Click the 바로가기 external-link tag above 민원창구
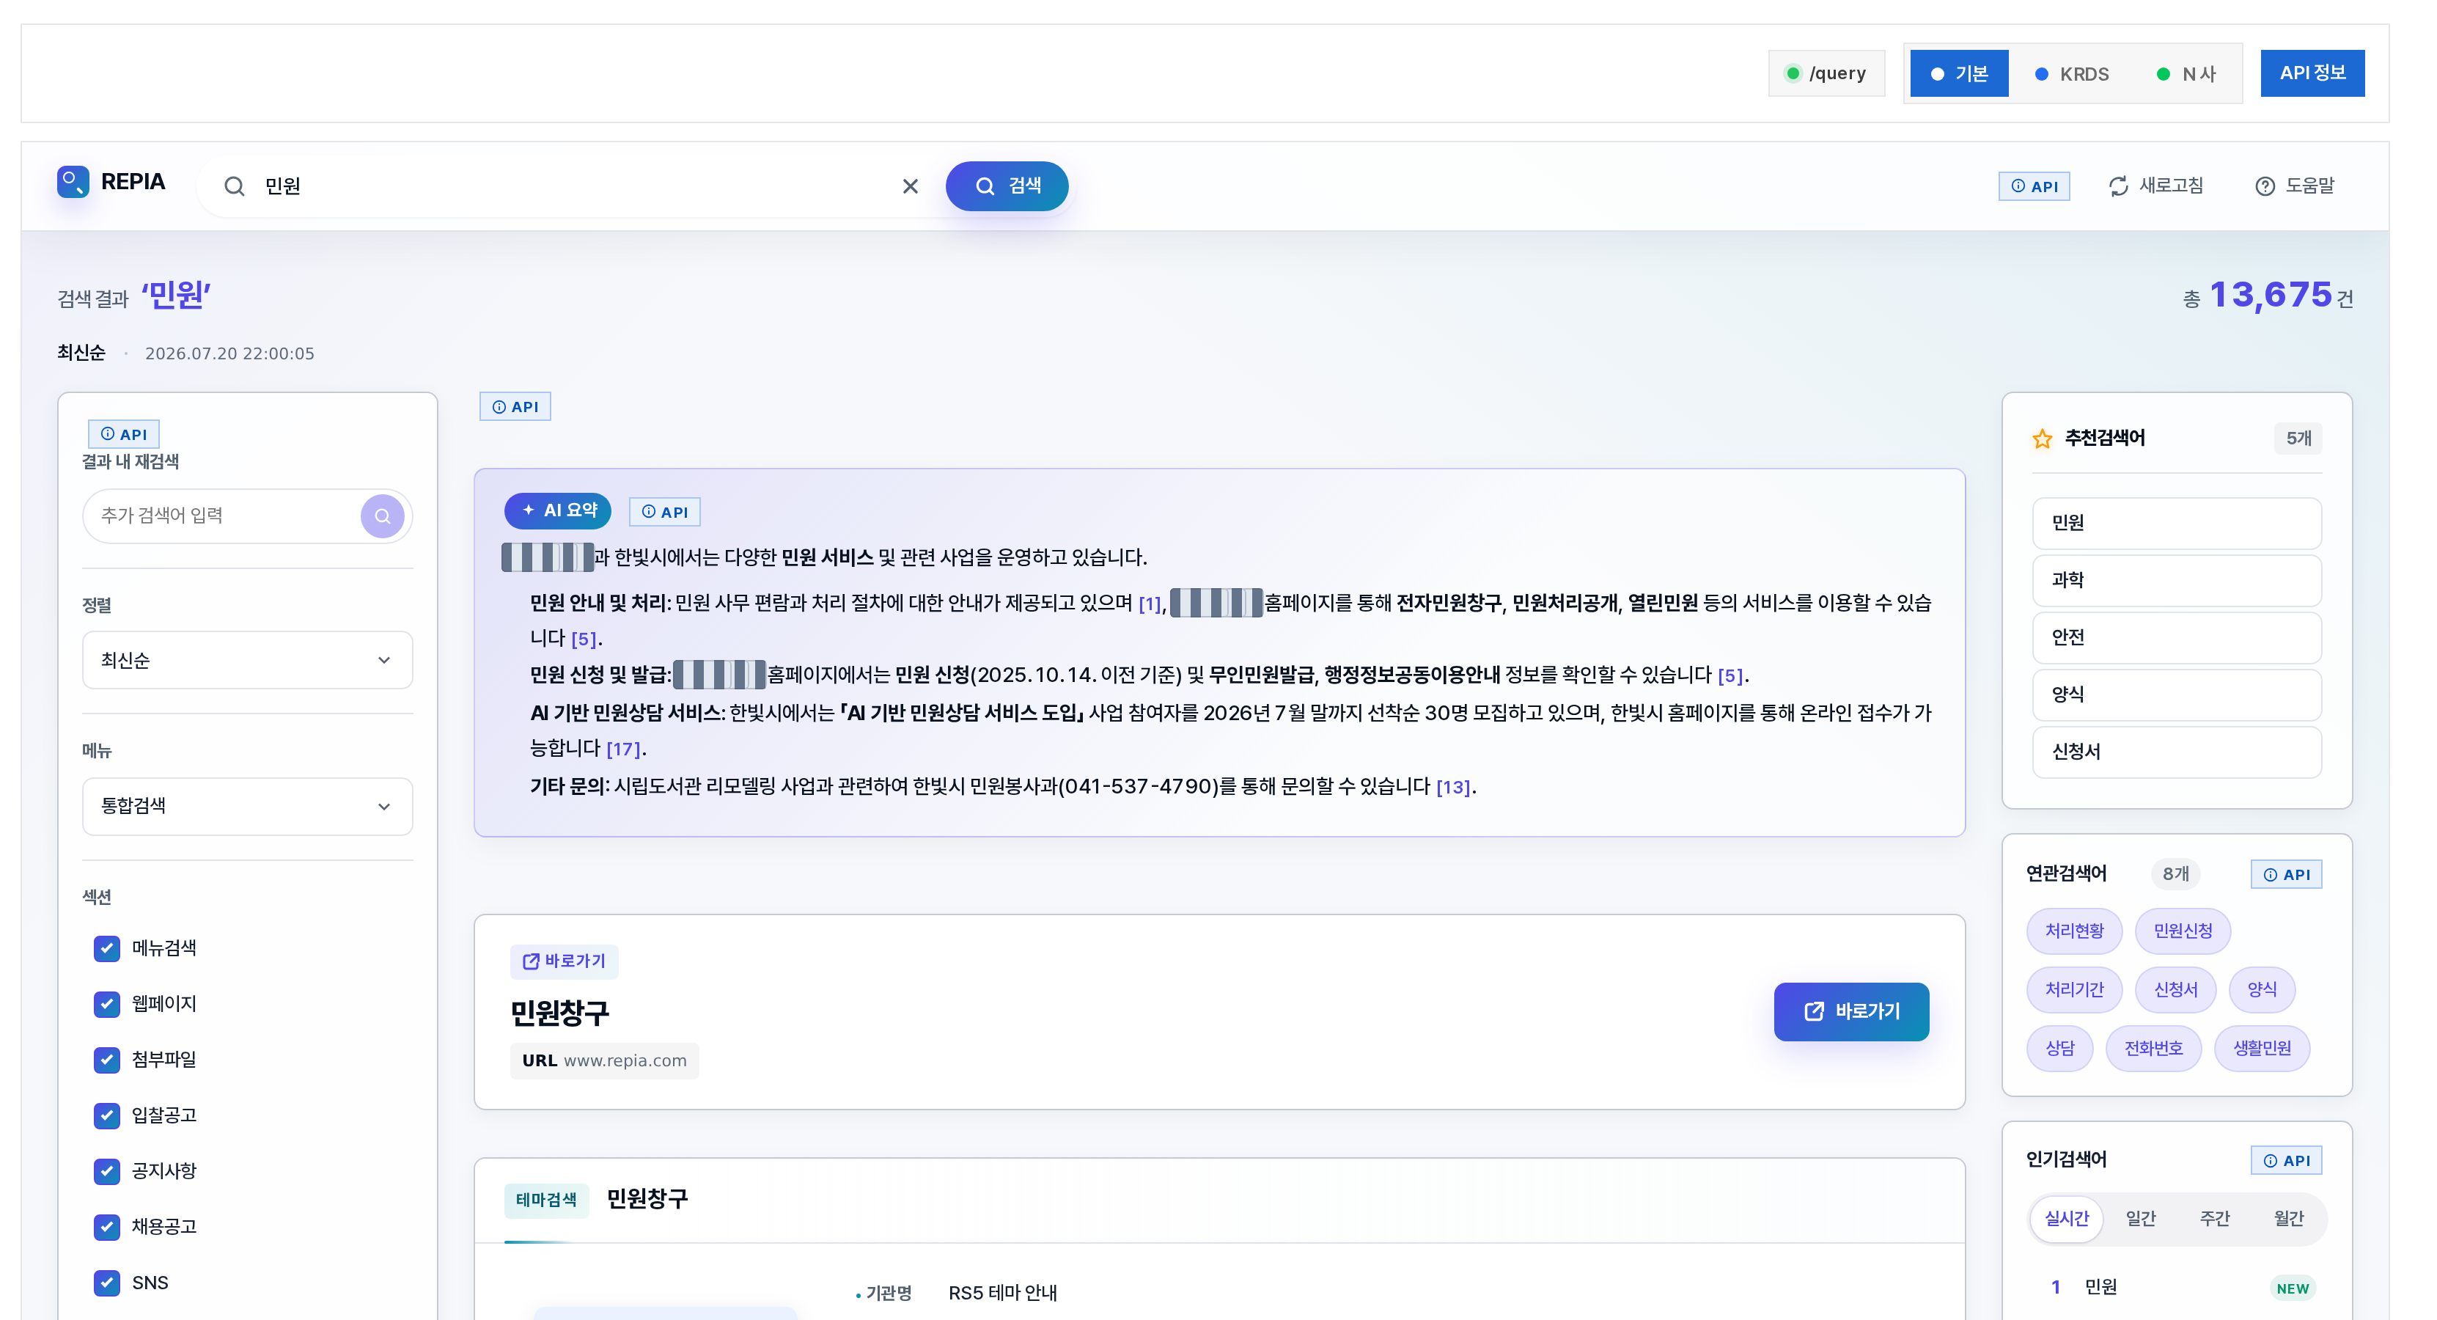2437x1320 pixels. click(565, 961)
